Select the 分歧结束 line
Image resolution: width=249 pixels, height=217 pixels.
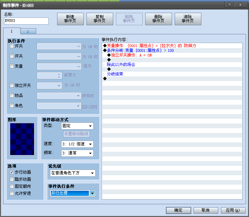[172, 74]
